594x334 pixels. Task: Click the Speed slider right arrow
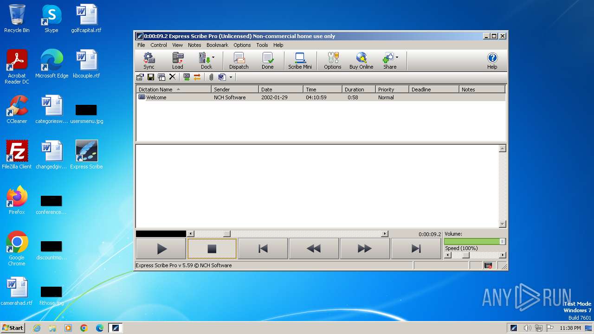(x=503, y=255)
